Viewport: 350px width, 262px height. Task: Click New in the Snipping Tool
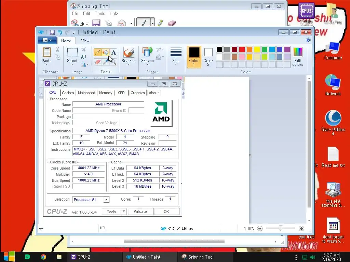[x=80, y=23]
